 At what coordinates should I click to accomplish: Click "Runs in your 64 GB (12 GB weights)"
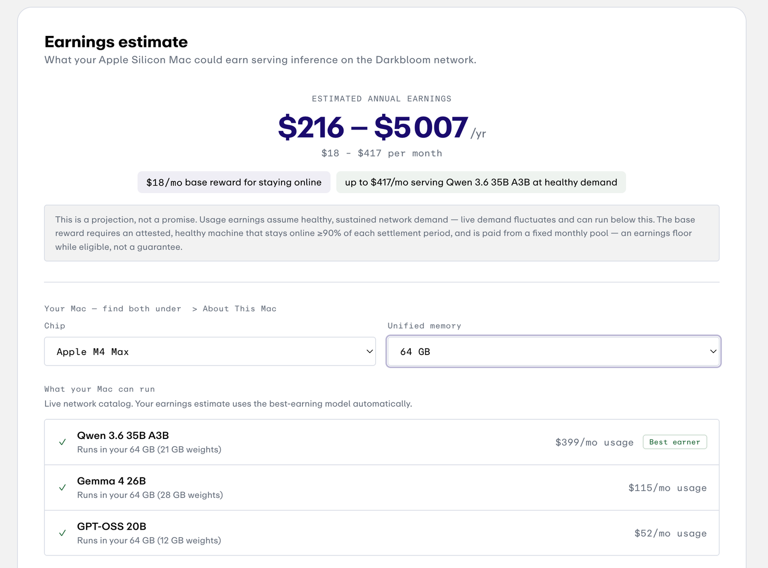[x=149, y=541]
